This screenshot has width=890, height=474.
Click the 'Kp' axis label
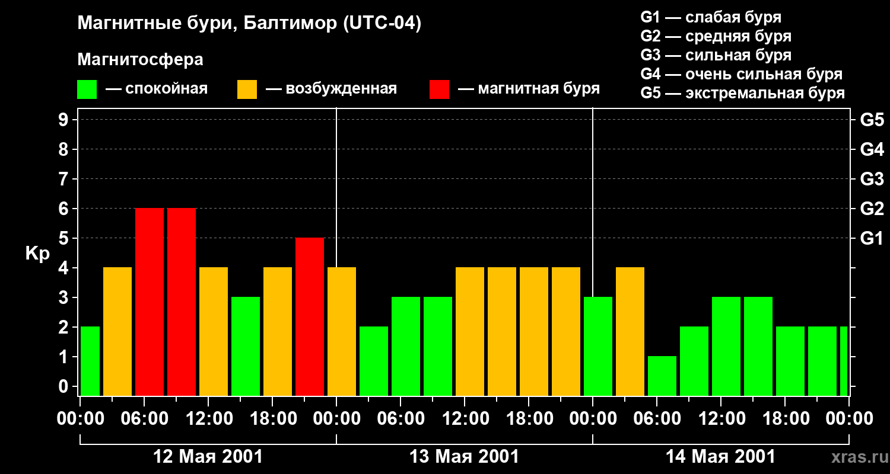(x=37, y=254)
